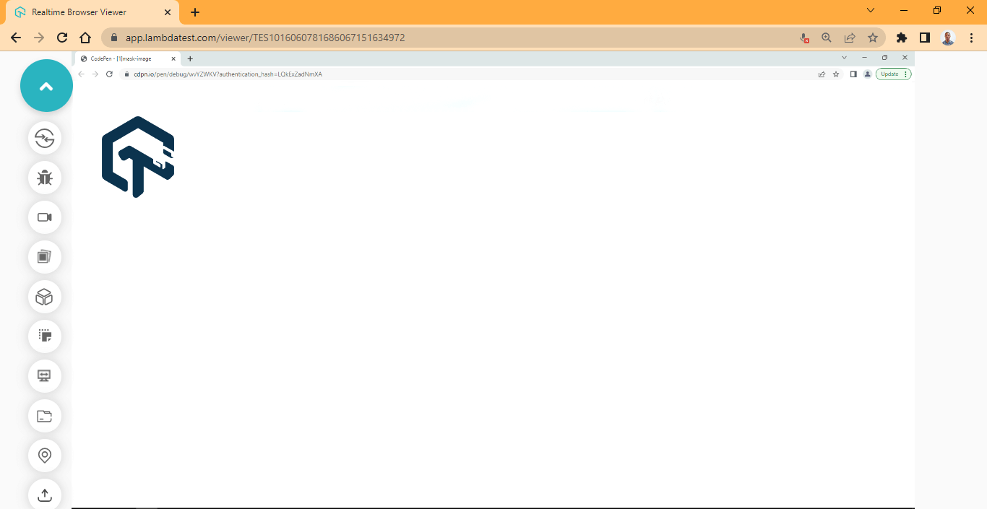This screenshot has width=987, height=509.
Task: Reload the lambdatest viewer page
Action: 62,38
